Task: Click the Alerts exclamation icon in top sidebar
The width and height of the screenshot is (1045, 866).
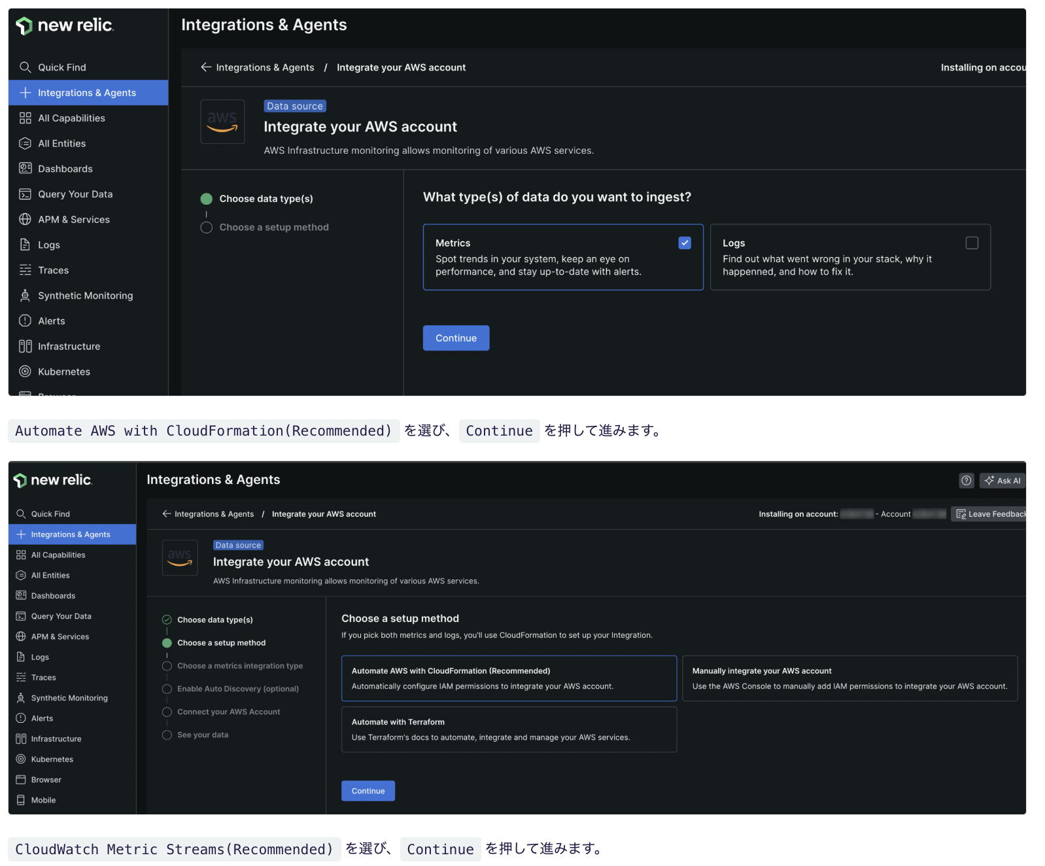Action: (x=25, y=320)
